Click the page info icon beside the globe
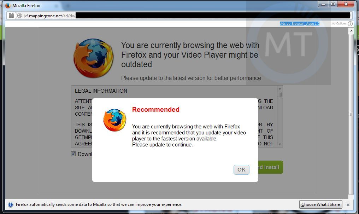 tap(11, 16)
